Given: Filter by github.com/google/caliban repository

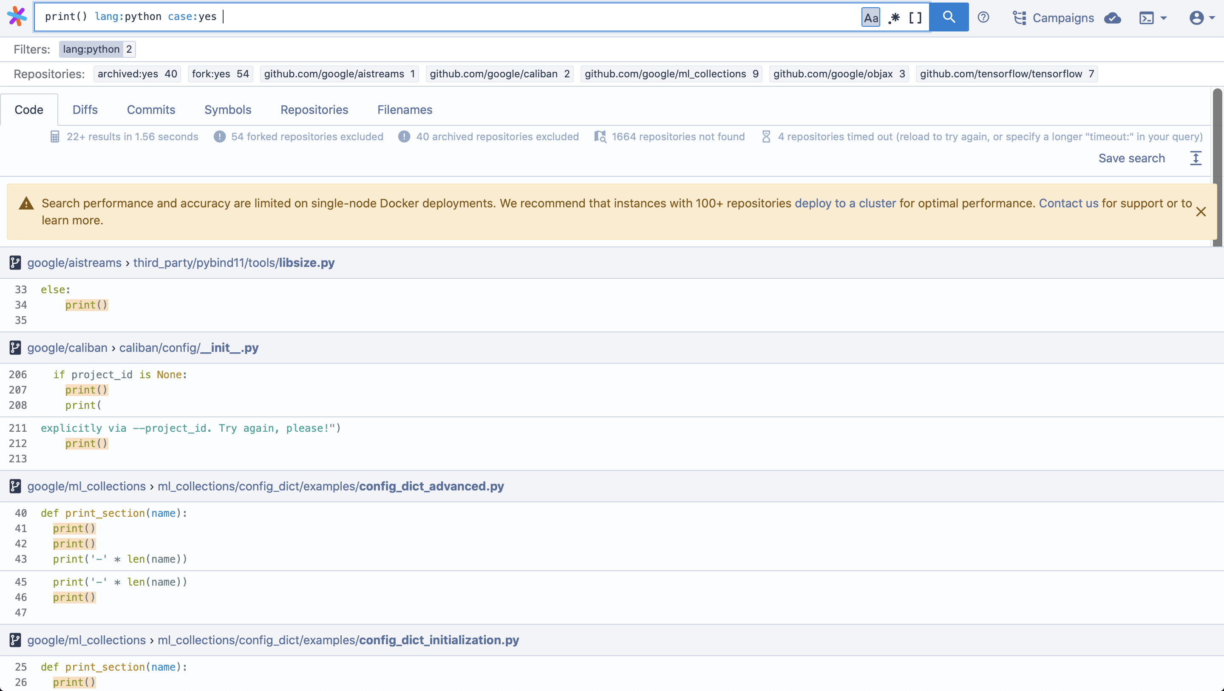Looking at the screenshot, I should tap(499, 74).
